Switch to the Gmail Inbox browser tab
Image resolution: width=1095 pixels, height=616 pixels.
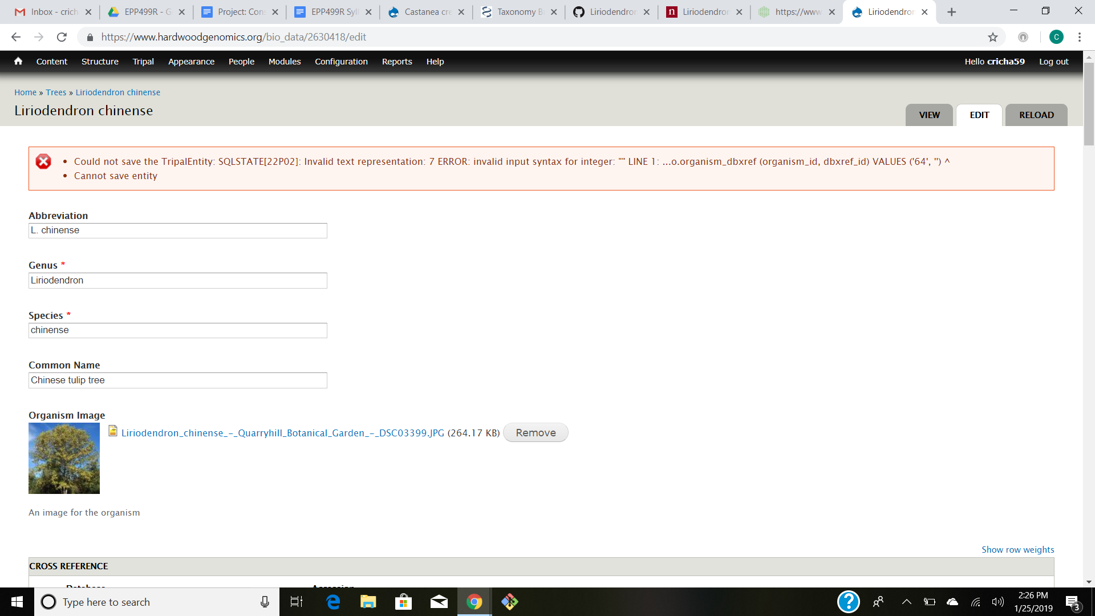pyautogui.click(x=46, y=11)
